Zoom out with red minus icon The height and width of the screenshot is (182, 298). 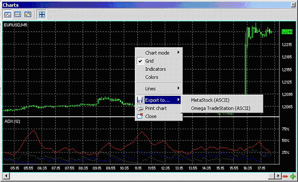pos(285,176)
